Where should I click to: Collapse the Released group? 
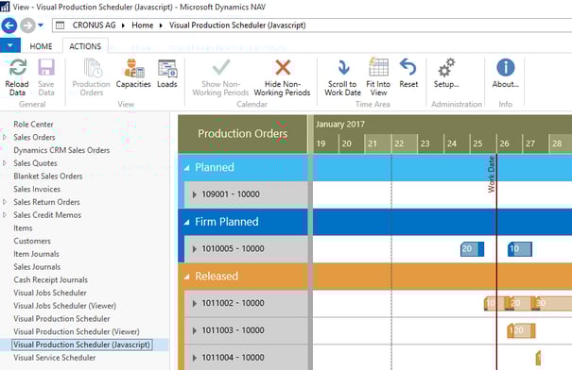[187, 277]
